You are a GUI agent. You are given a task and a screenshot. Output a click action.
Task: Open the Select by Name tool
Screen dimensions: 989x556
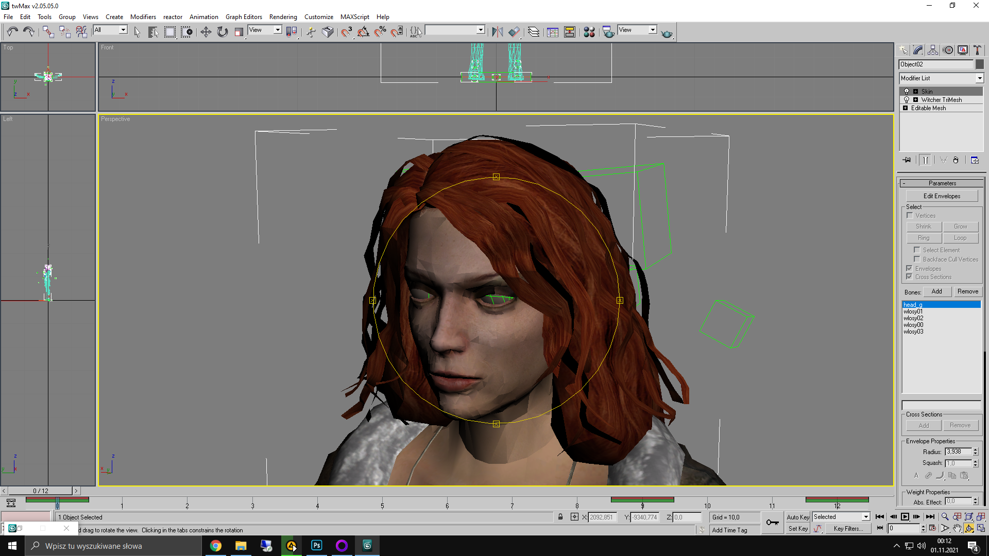coord(153,32)
